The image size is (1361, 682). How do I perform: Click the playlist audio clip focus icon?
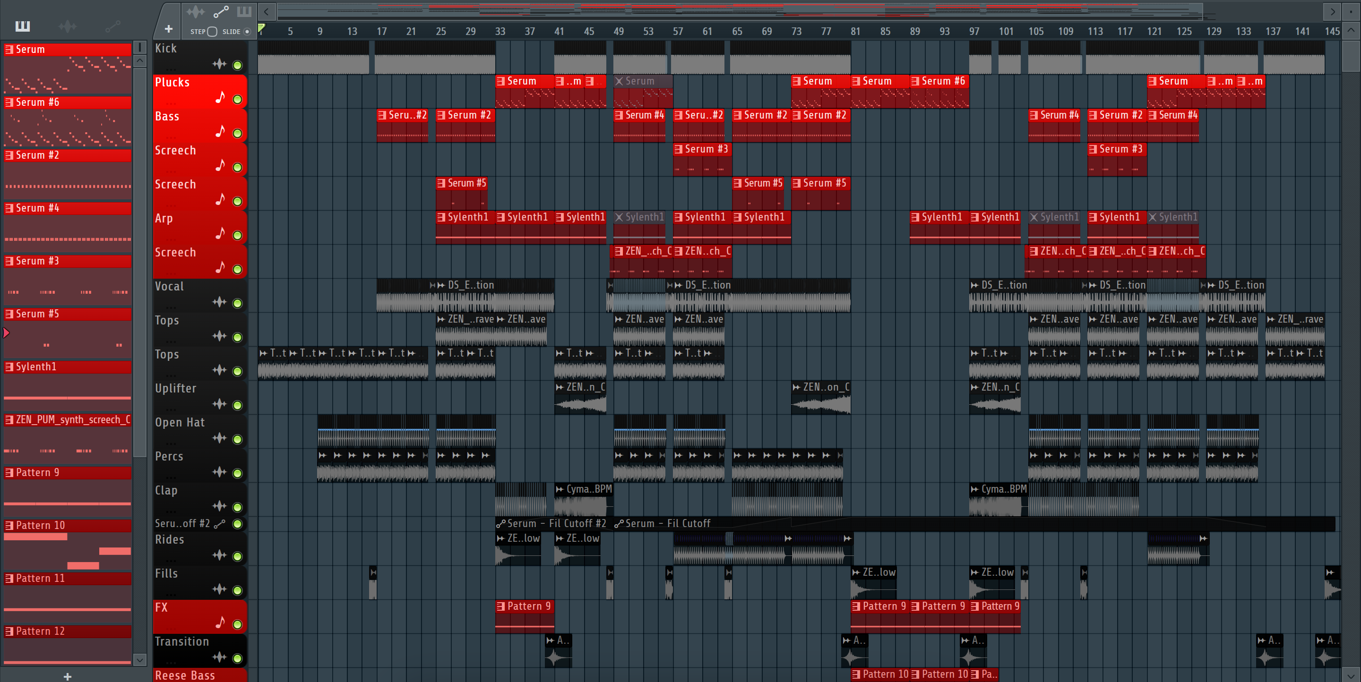(195, 11)
